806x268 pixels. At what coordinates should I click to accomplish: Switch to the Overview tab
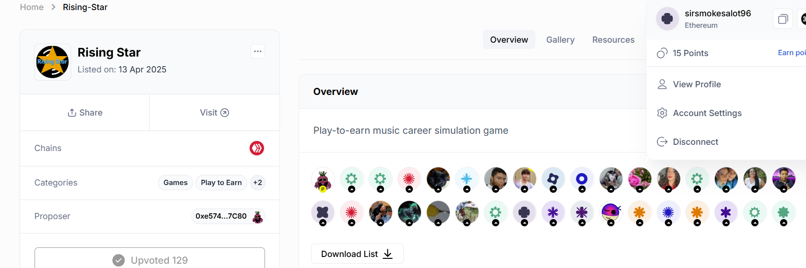click(x=509, y=40)
